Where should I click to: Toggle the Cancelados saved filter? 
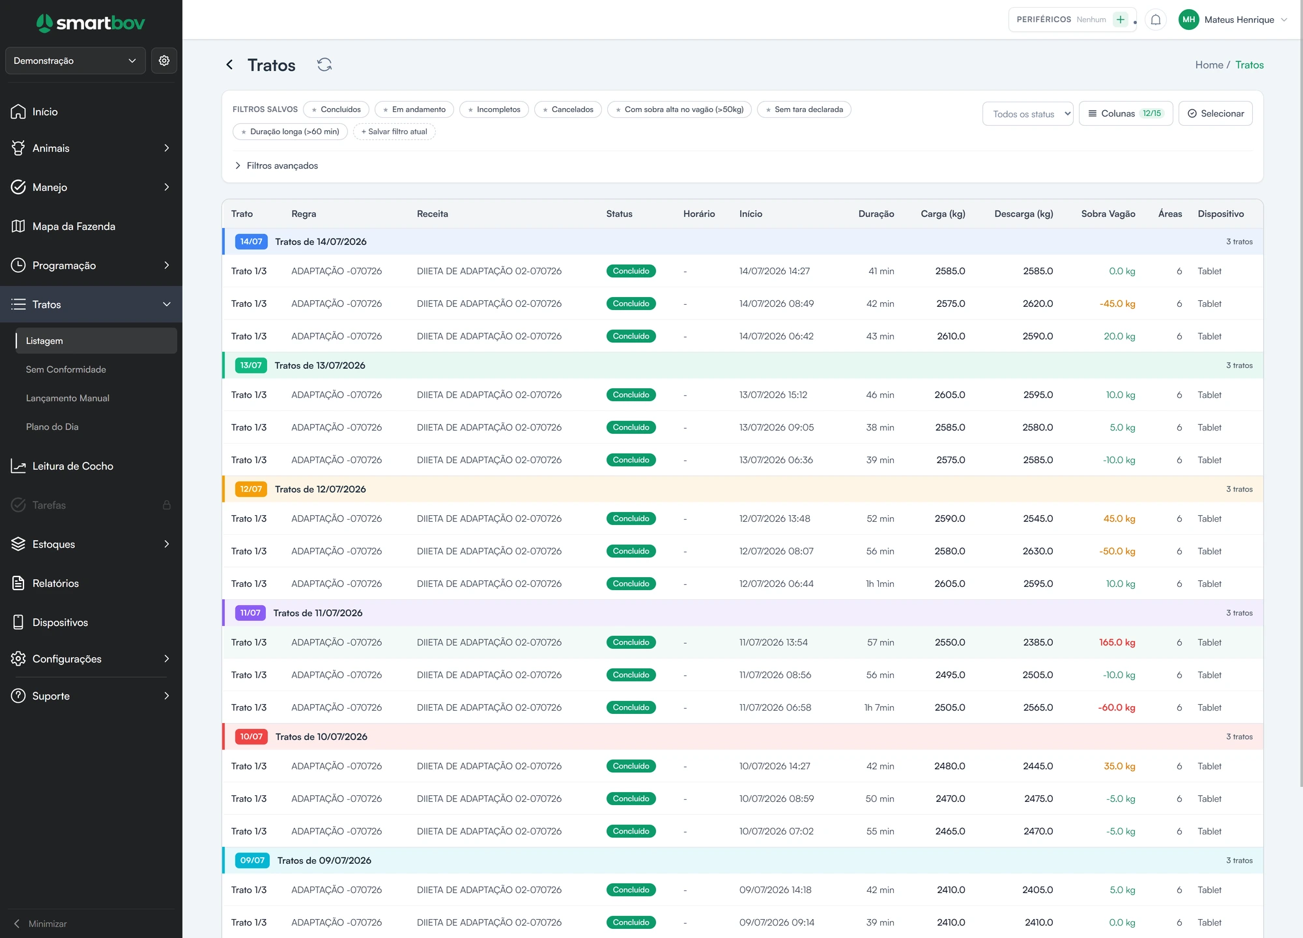568,109
